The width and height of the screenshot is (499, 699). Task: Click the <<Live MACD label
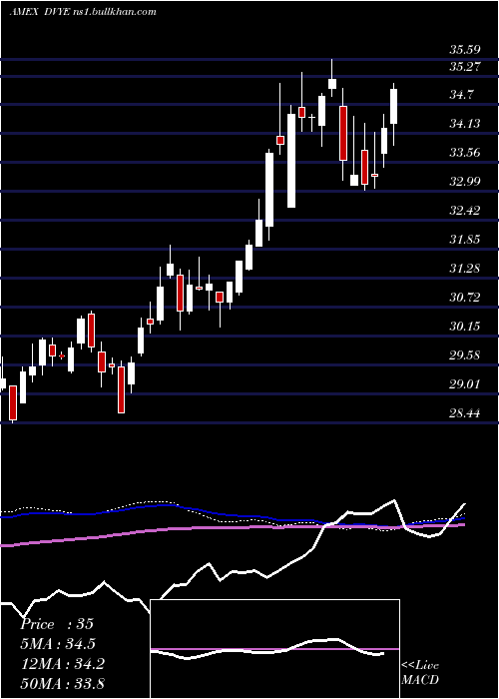[x=420, y=672]
